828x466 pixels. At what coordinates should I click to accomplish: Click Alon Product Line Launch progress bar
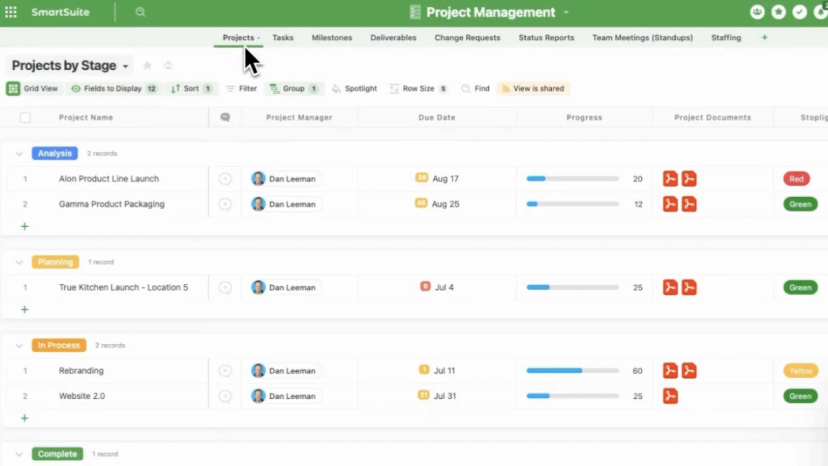pos(572,179)
